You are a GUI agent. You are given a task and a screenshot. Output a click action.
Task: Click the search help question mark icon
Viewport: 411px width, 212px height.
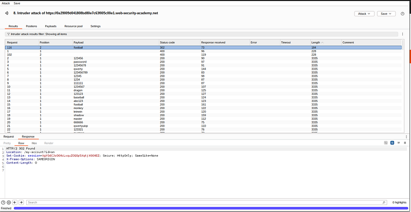click(3, 202)
